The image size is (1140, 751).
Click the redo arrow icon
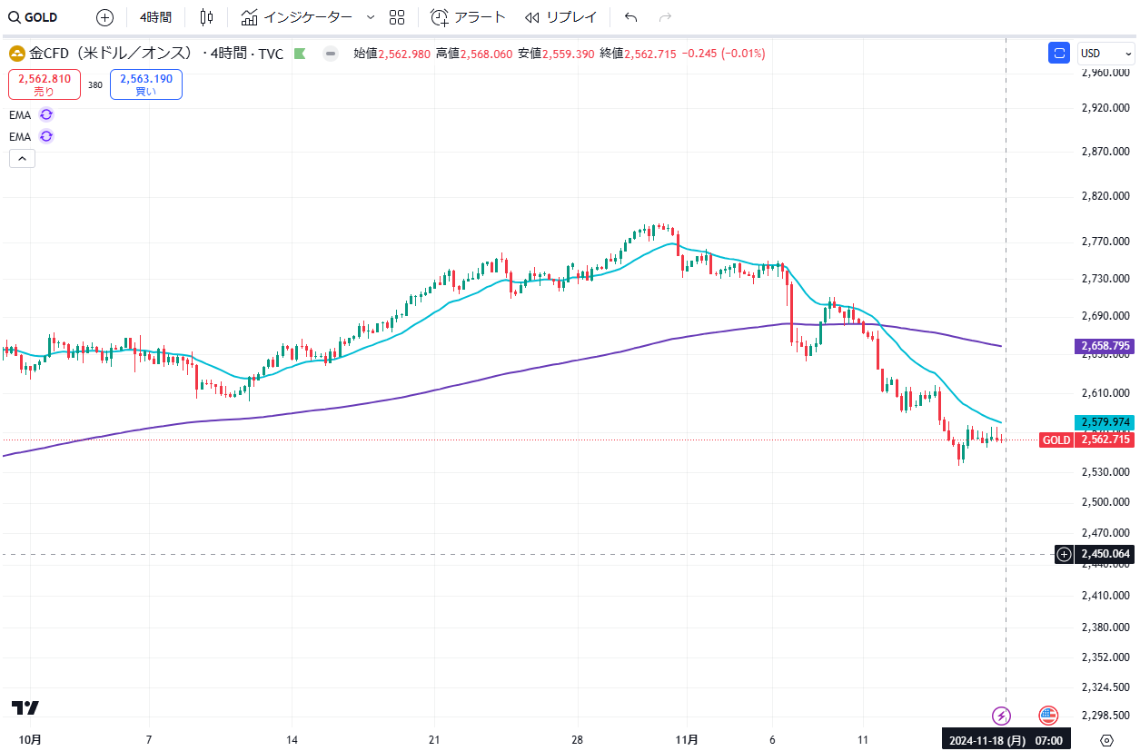665,17
